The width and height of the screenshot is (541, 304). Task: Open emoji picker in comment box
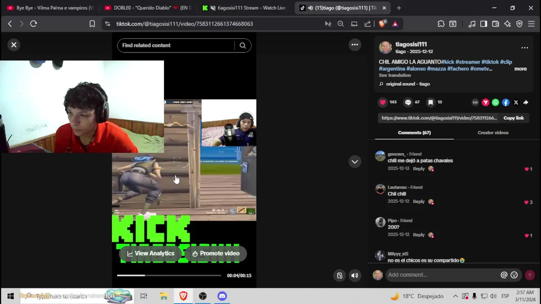point(514,275)
